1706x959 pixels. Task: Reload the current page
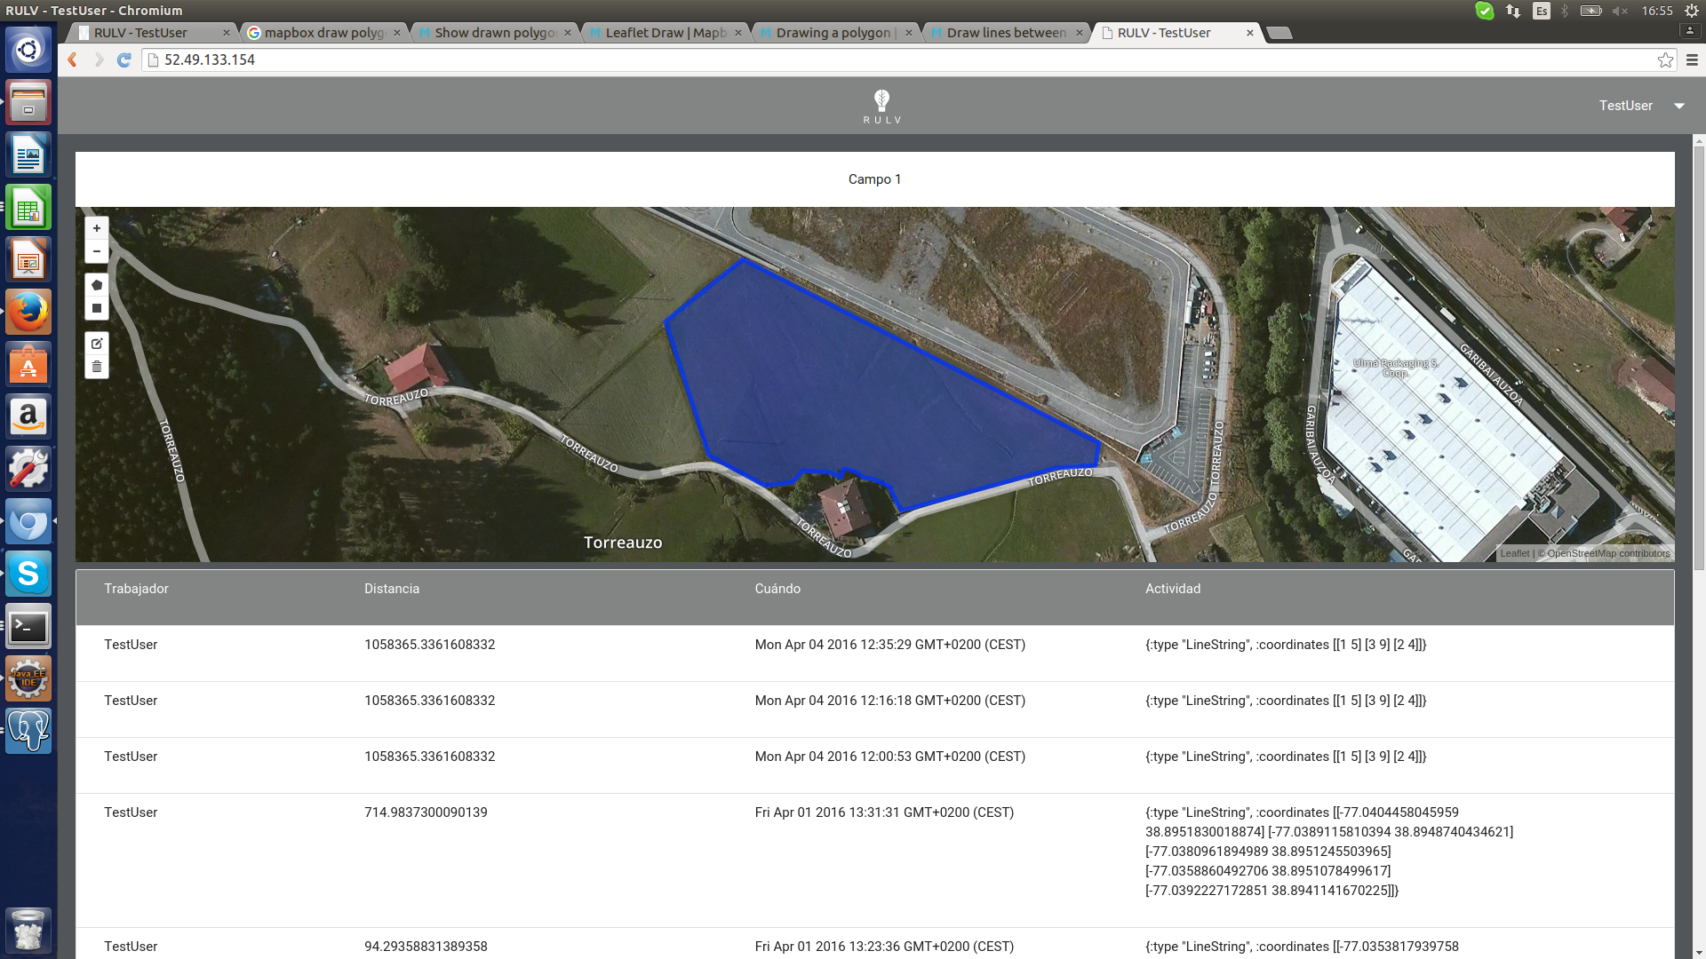coord(124,59)
